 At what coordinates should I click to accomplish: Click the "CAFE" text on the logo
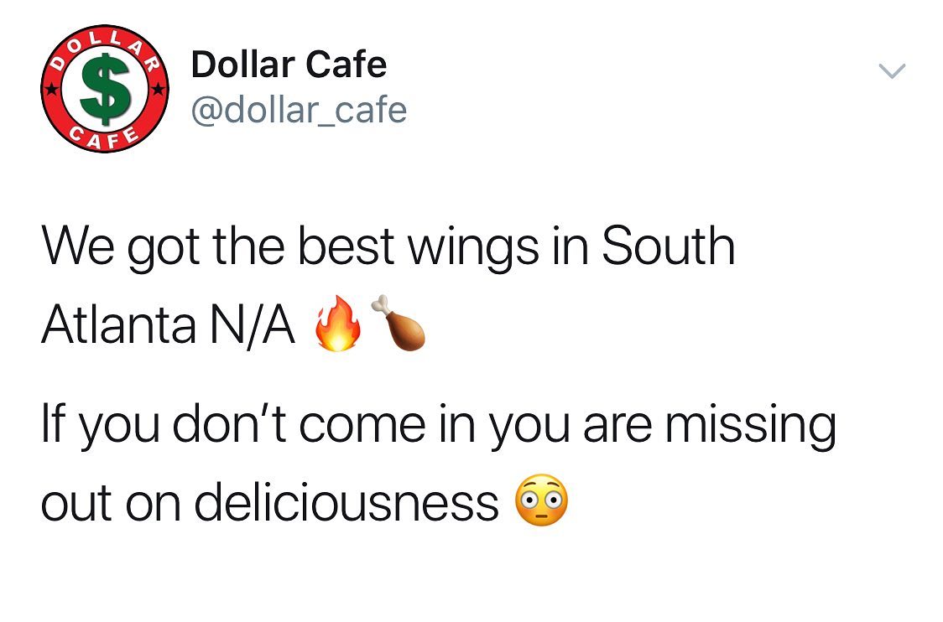(x=103, y=137)
